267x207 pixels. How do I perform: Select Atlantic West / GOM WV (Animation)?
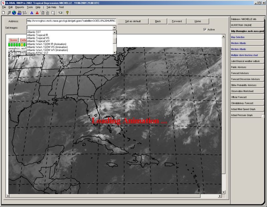coord(70,50)
